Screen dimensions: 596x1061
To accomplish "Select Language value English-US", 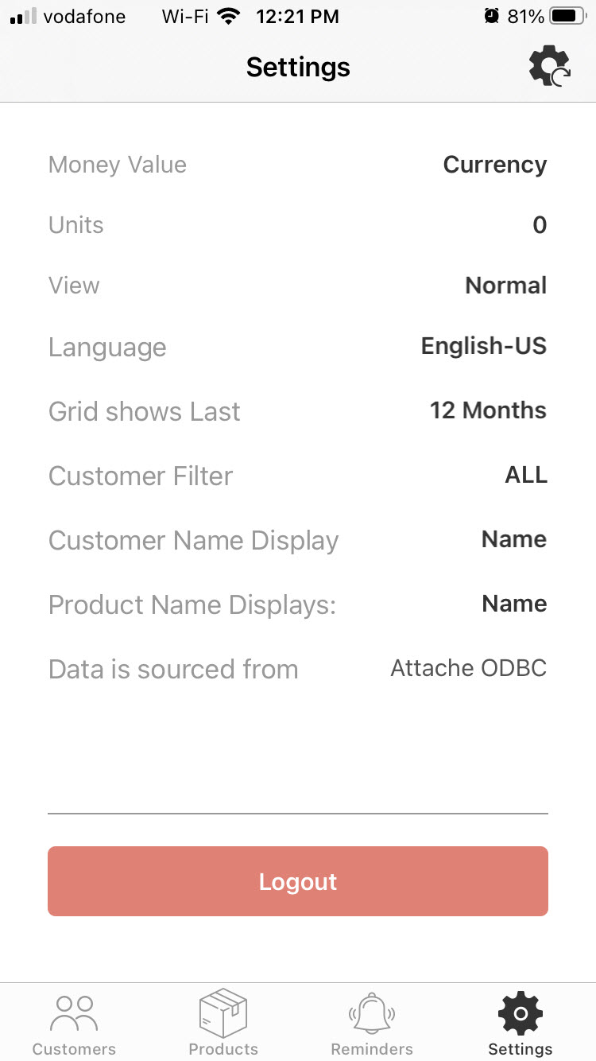I will (484, 346).
